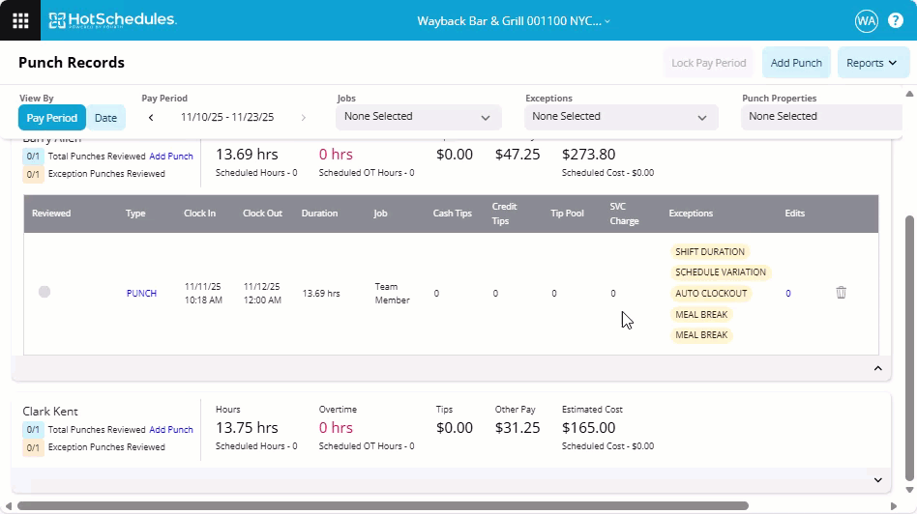This screenshot has height=514, width=917.
Task: Click the Add Punch button in header
Action: click(x=795, y=63)
